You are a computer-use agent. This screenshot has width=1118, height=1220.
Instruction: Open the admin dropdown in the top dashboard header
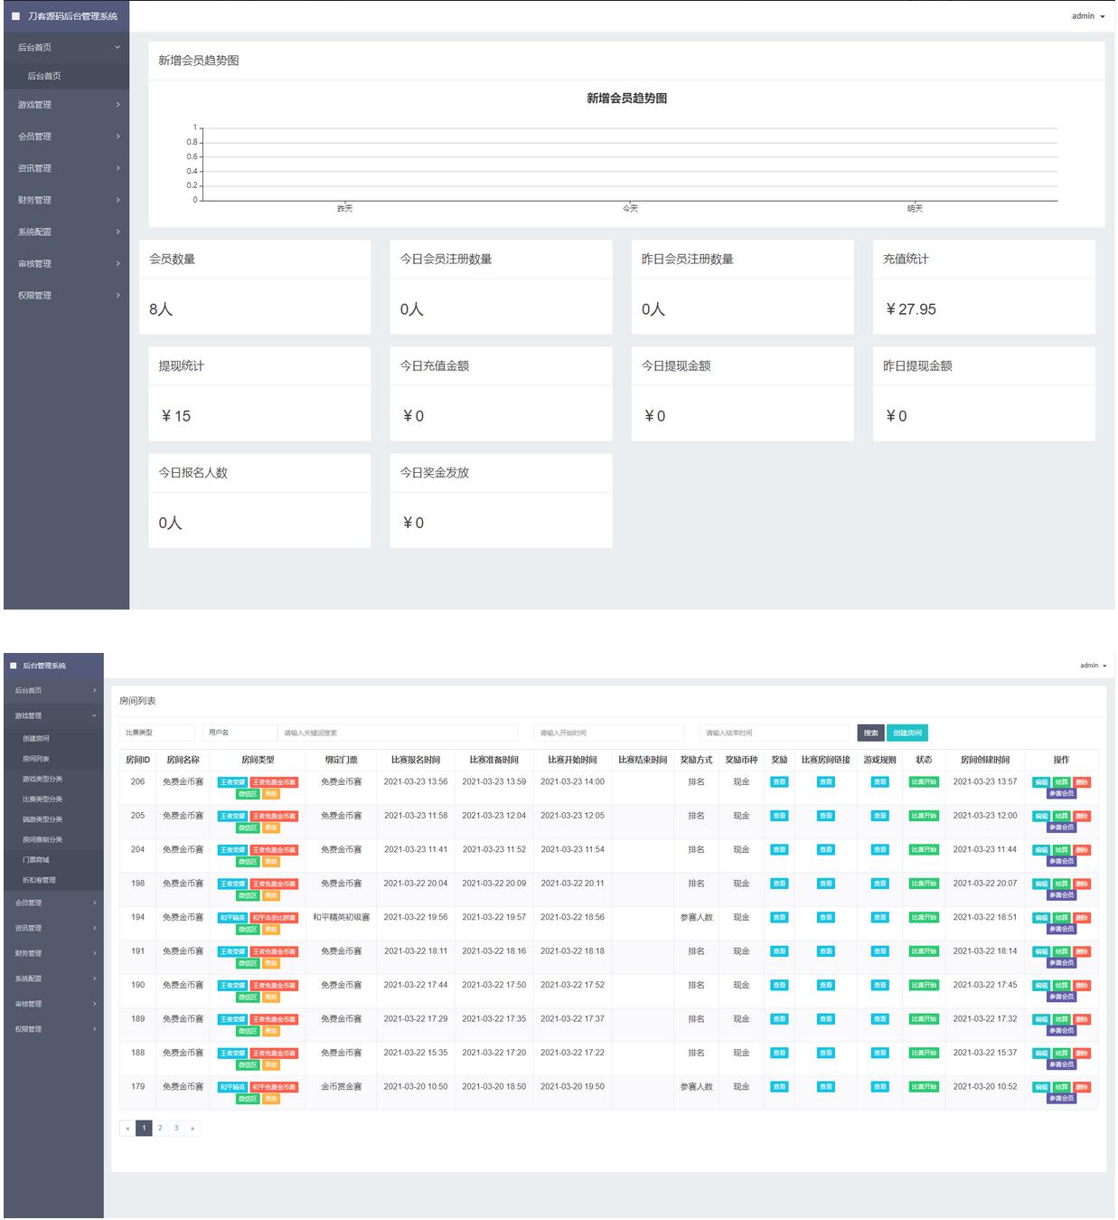[1087, 16]
